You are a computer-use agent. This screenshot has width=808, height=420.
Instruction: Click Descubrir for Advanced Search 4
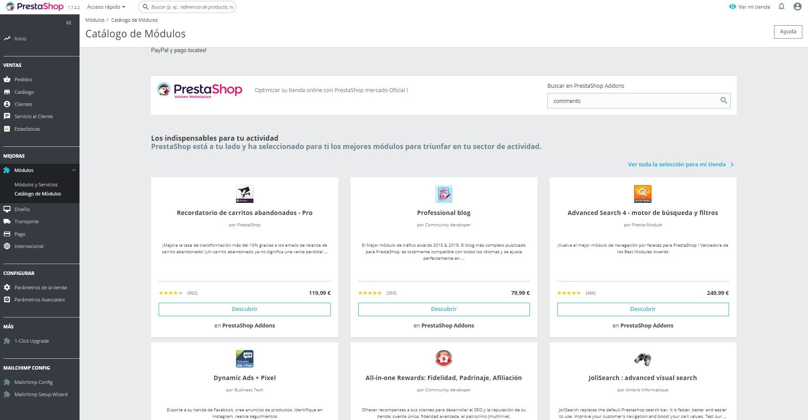pyautogui.click(x=643, y=309)
